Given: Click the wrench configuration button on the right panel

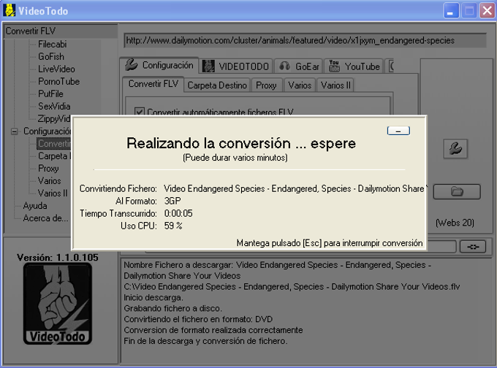Looking at the screenshot, I should (x=455, y=148).
